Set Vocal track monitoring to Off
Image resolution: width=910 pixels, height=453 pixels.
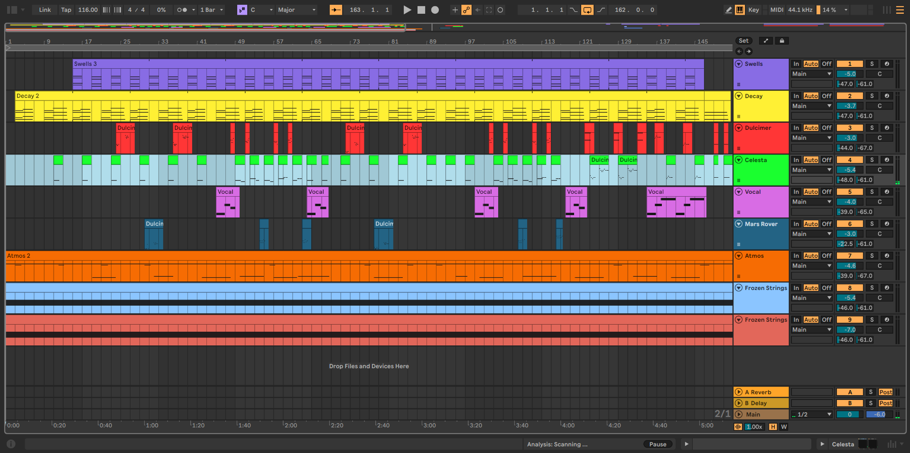826,192
